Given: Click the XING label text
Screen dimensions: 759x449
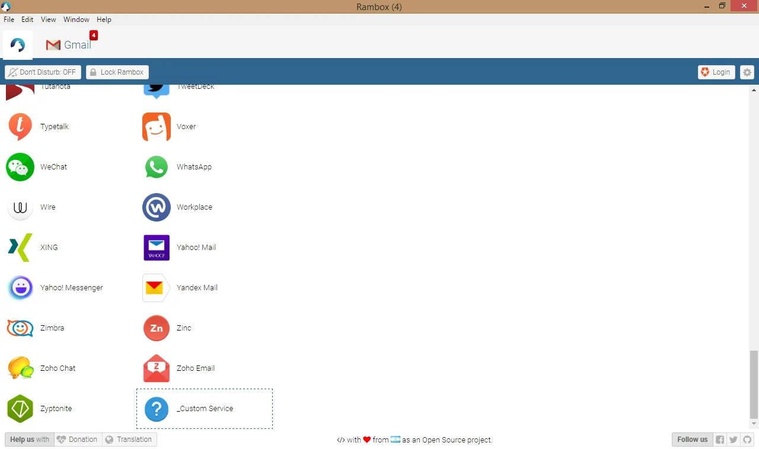Looking at the screenshot, I should [49, 248].
